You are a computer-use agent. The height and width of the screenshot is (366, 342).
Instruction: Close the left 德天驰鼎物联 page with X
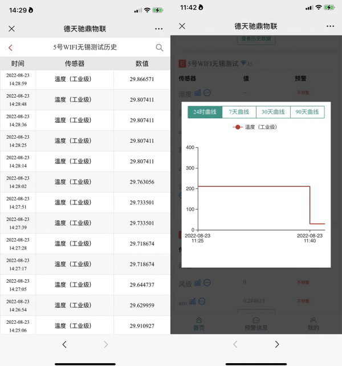11,29
